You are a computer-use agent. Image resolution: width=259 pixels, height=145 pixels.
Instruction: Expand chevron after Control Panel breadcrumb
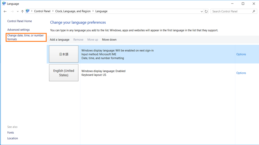53,11
